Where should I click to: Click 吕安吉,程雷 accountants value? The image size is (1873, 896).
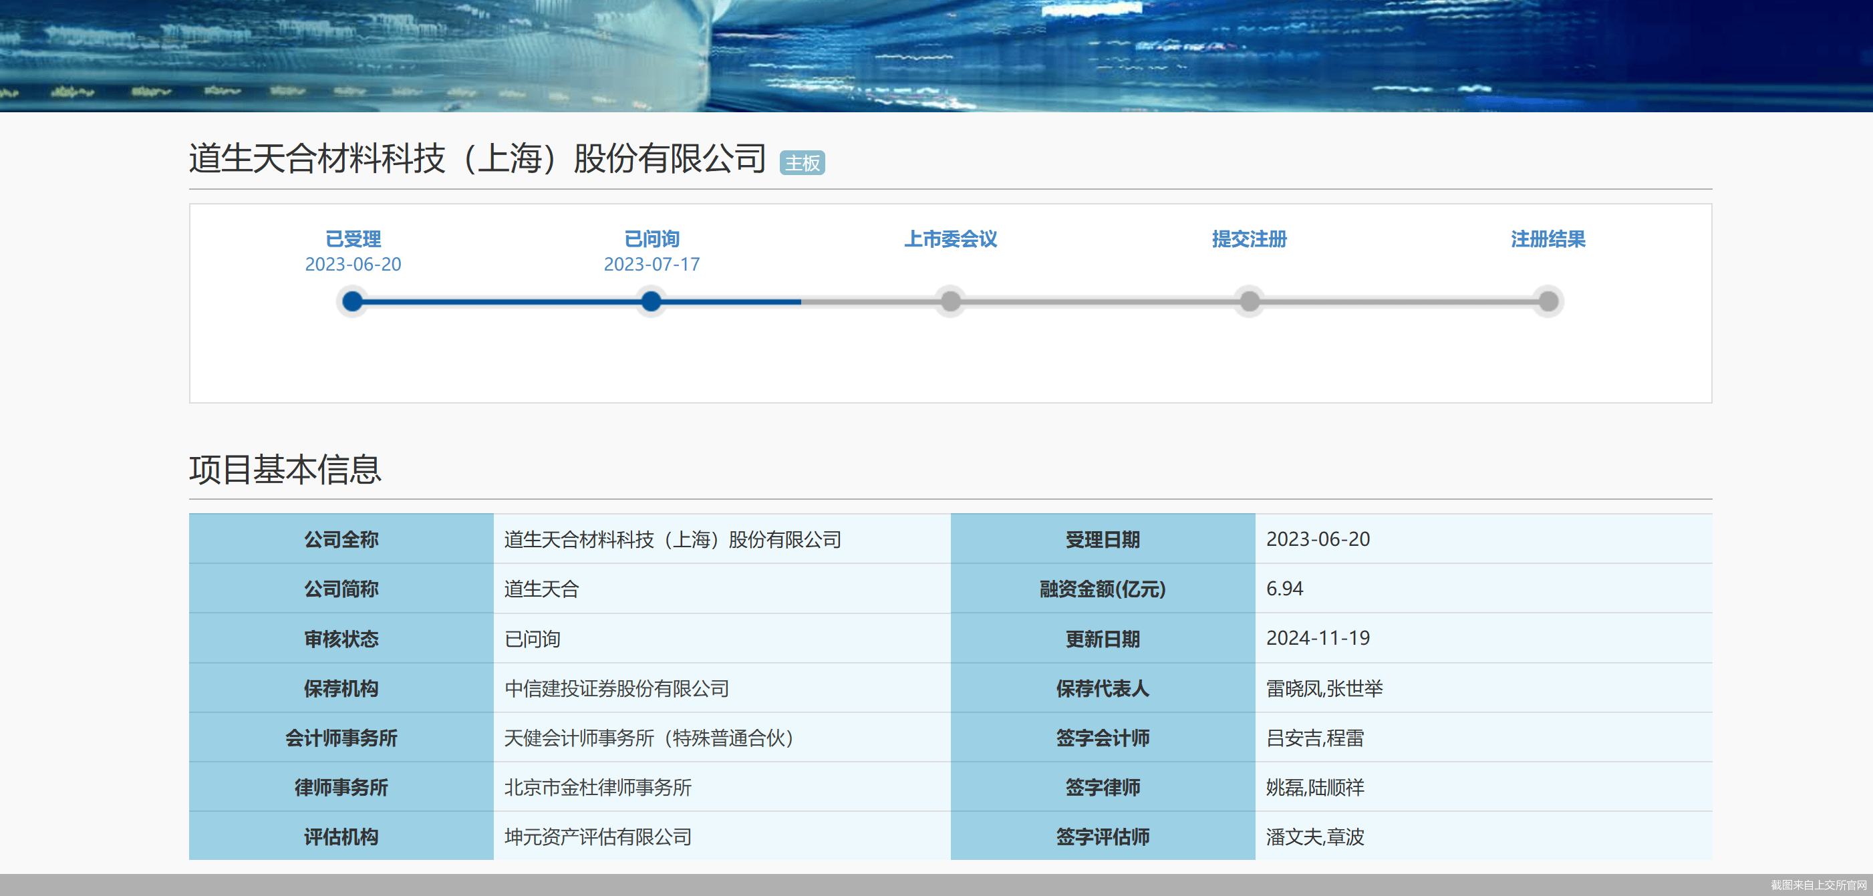(1314, 738)
